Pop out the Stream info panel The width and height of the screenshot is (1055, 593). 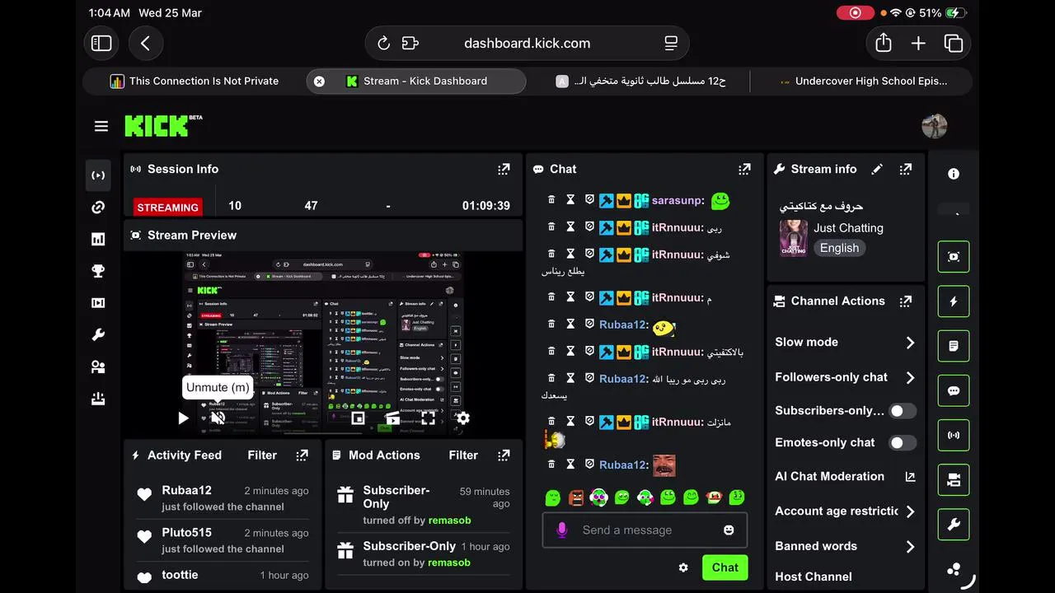tap(906, 169)
